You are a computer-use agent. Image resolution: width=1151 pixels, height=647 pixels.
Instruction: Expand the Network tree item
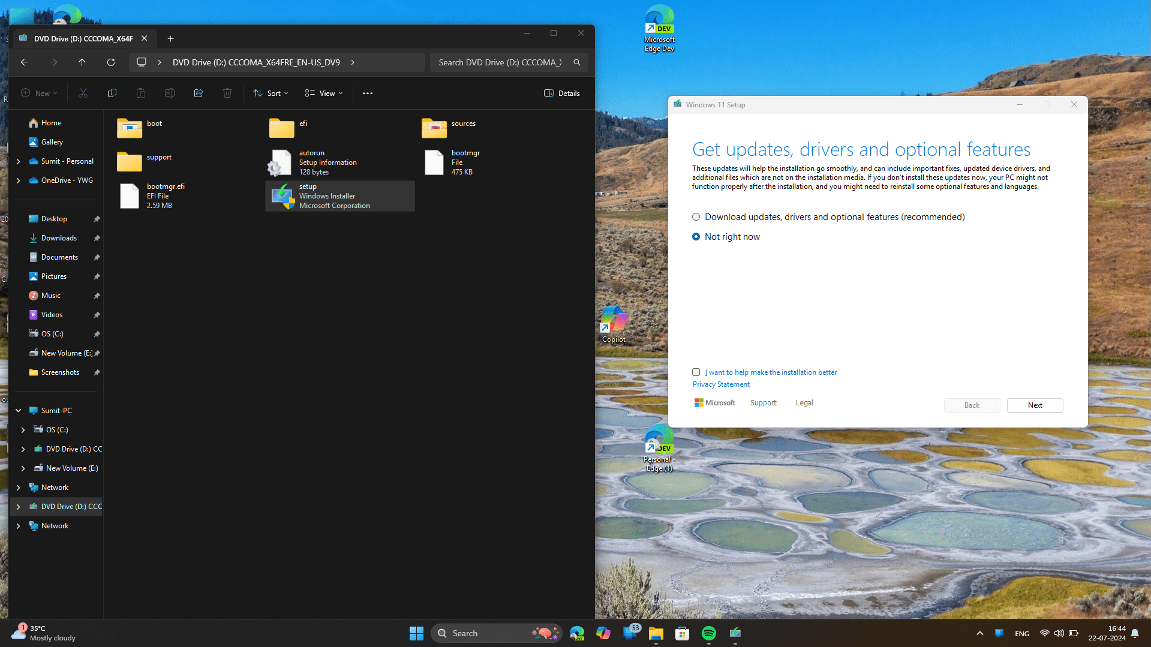[19, 487]
